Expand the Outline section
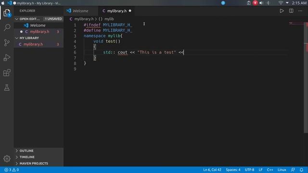The image size is (308, 173). [x=38, y=150]
